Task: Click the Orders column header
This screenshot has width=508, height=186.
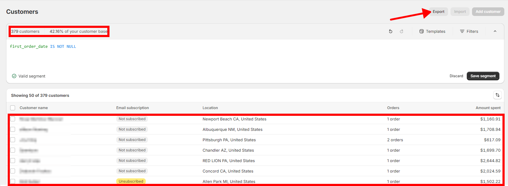Action: (x=393, y=108)
